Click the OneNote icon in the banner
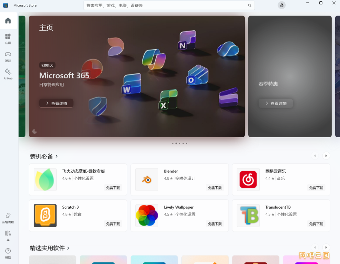Image resolution: width=340 pixels, height=264 pixels. click(187, 40)
